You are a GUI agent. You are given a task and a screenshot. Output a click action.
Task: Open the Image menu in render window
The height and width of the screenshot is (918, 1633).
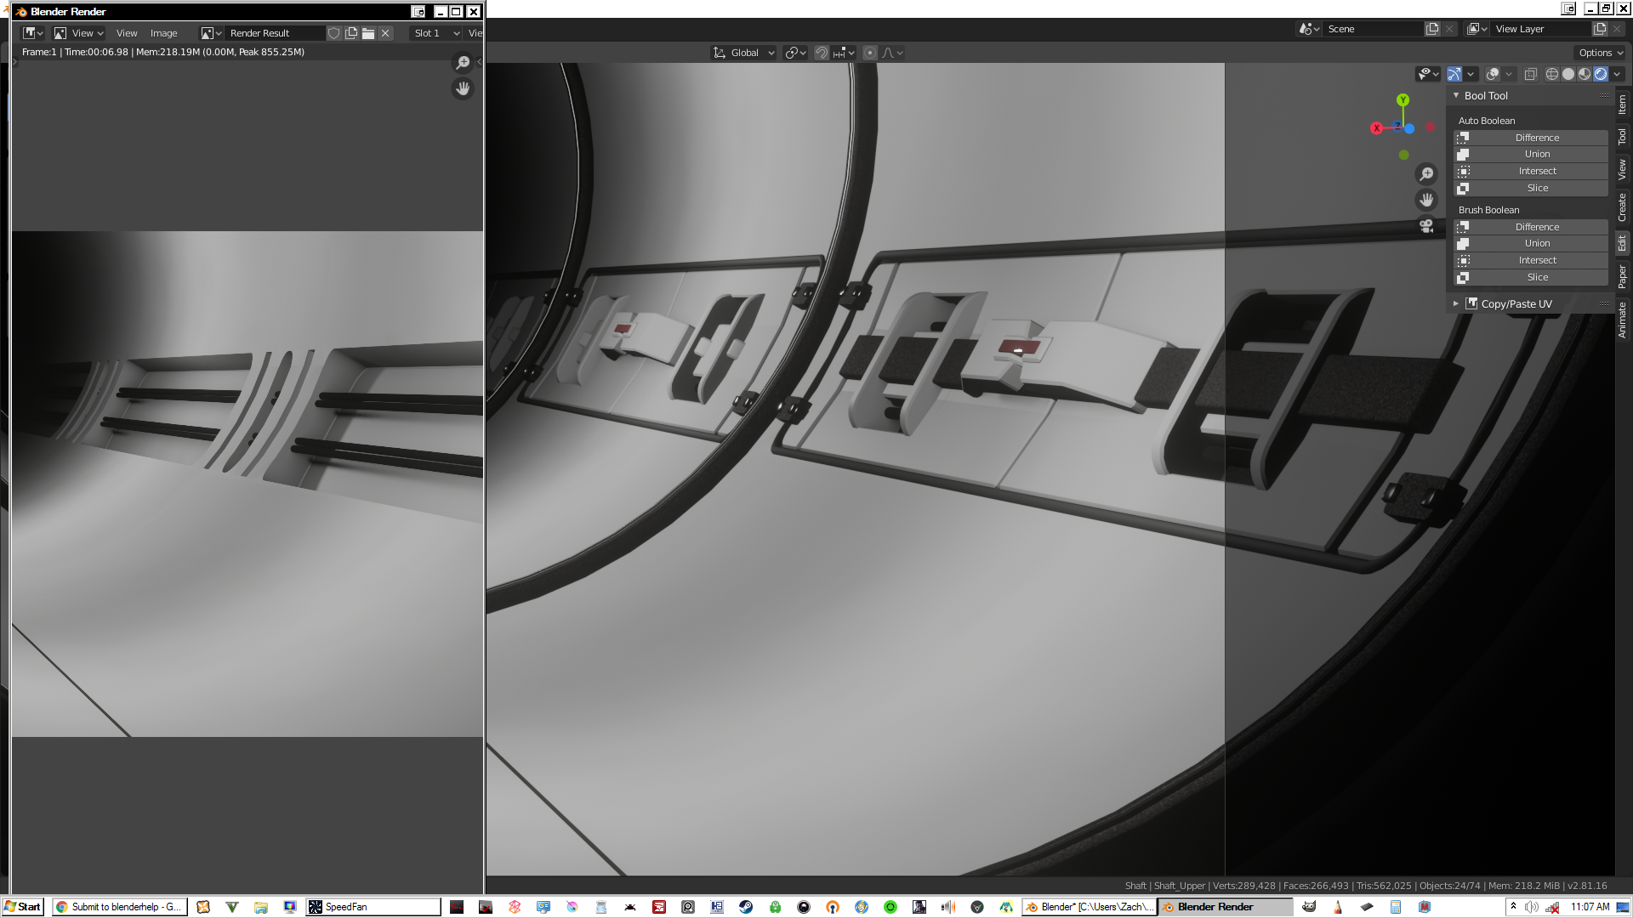[163, 33]
